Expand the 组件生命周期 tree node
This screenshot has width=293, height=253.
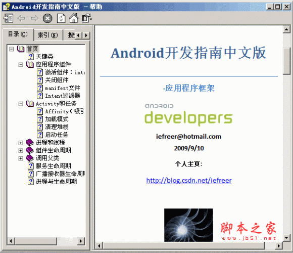(21, 151)
